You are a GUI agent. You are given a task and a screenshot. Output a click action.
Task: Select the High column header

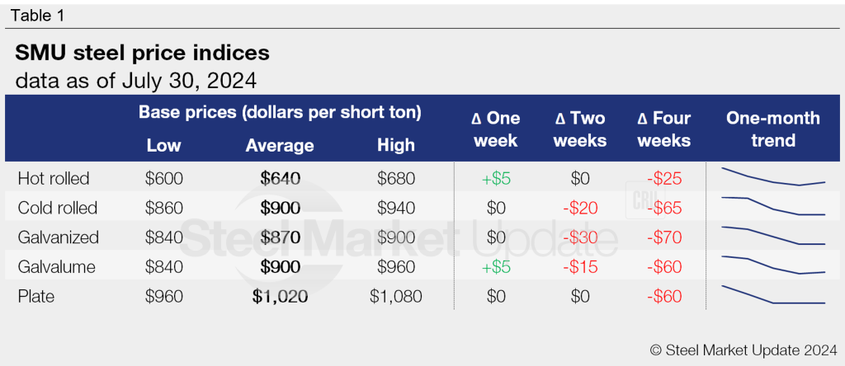coord(395,146)
